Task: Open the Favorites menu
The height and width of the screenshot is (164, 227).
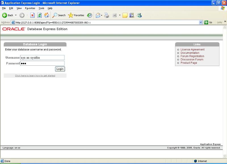Action: (30, 8)
